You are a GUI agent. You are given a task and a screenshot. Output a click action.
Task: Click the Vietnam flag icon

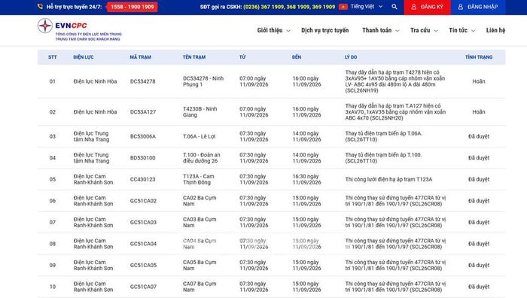click(343, 7)
